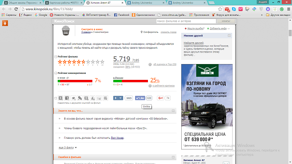The image size is (292, 164).
Task: Click the blue VK heart like button
Action: click(x=118, y=98)
